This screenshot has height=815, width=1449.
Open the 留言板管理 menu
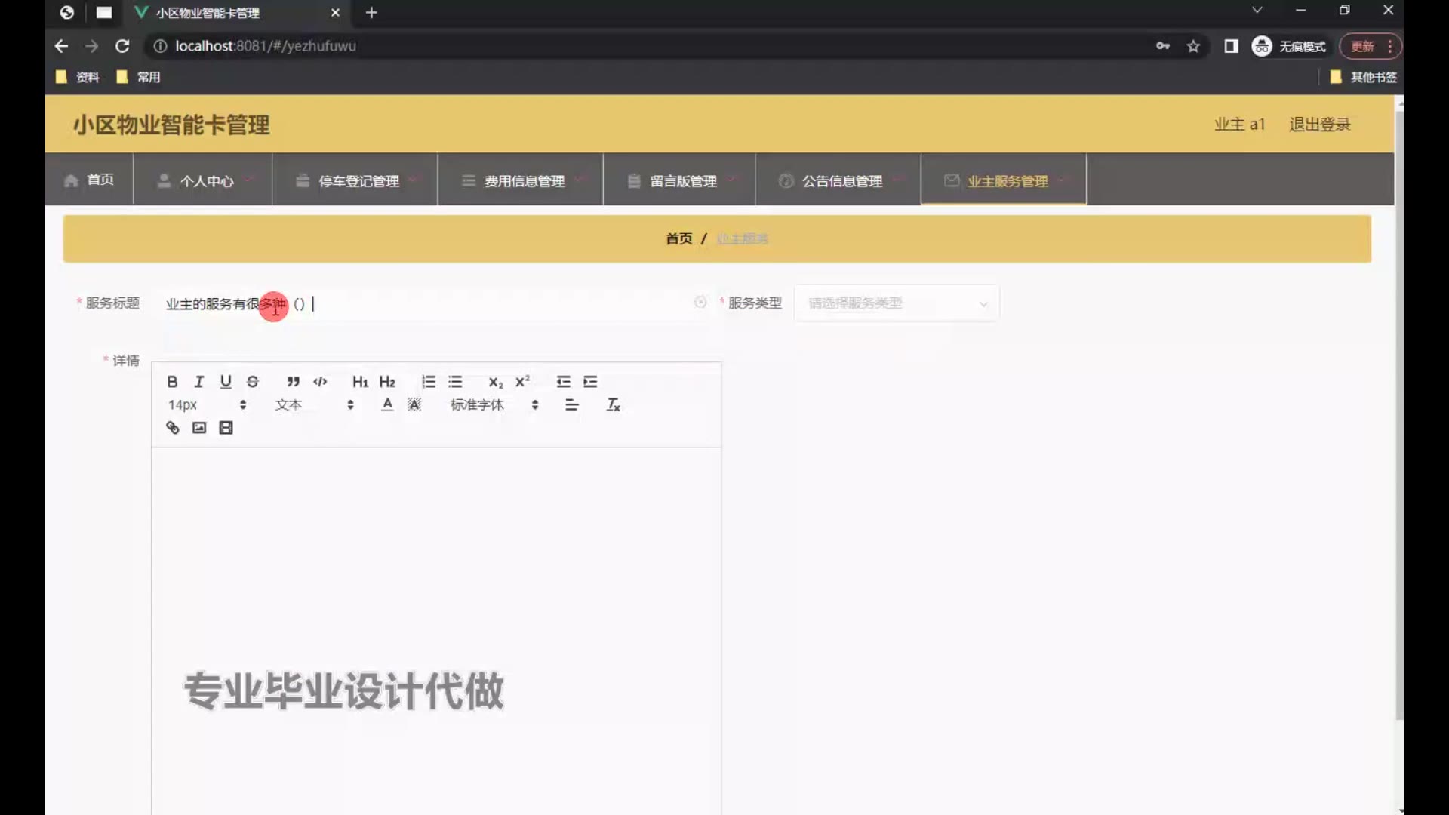tap(682, 181)
